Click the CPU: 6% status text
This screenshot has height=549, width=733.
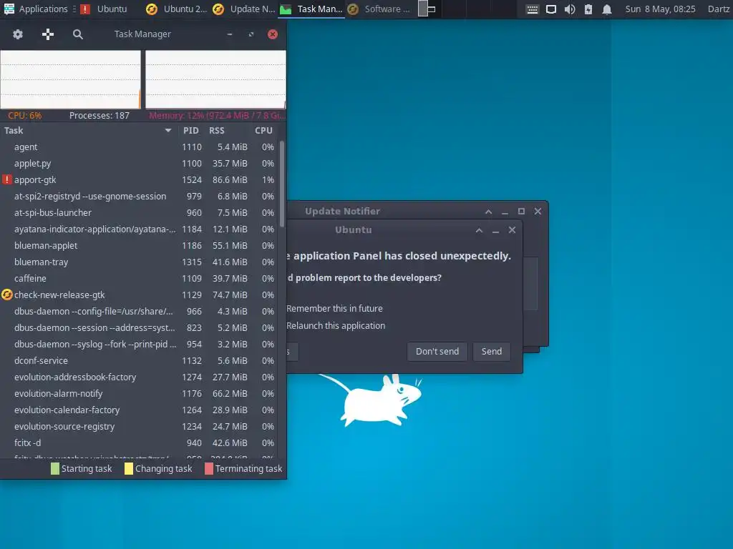(25, 116)
